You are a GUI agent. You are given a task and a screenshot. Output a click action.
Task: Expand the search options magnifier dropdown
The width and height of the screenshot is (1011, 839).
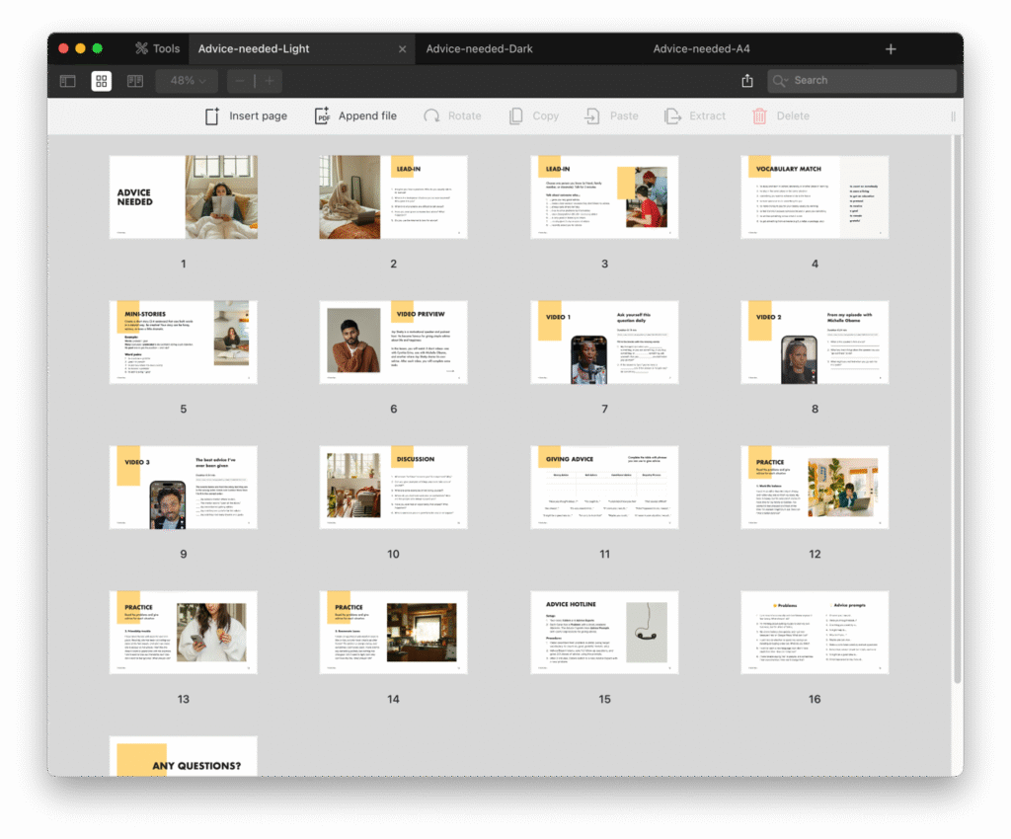[x=781, y=81]
